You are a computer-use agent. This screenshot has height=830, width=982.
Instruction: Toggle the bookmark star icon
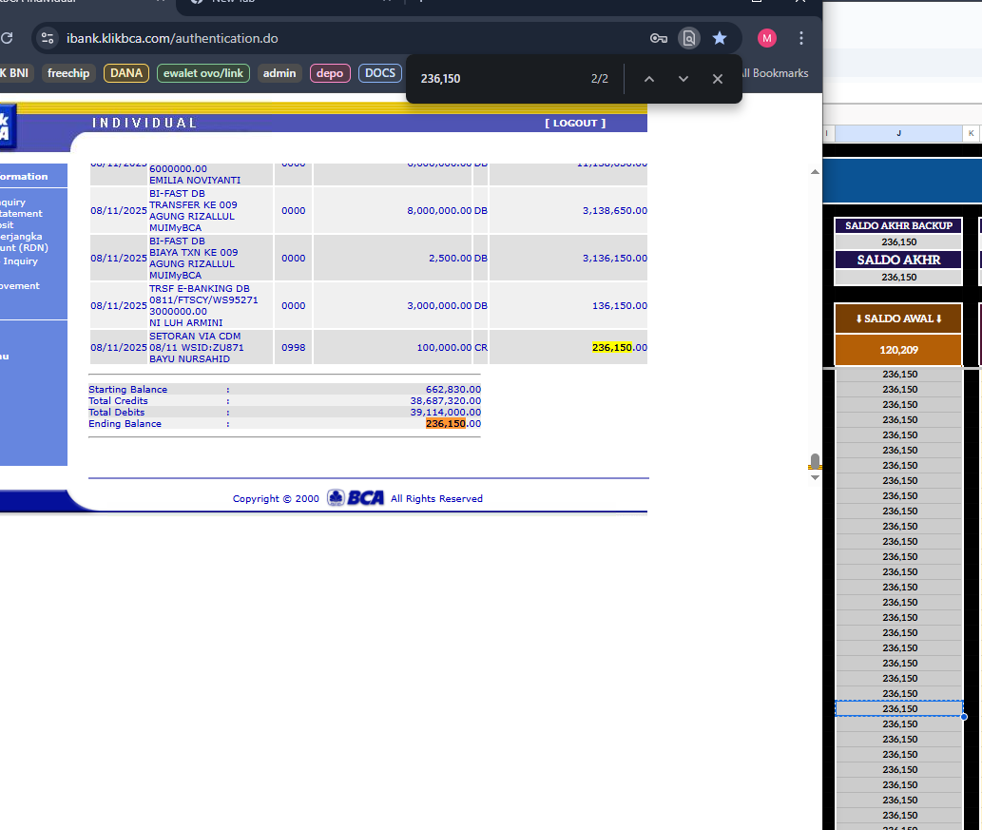tap(720, 38)
